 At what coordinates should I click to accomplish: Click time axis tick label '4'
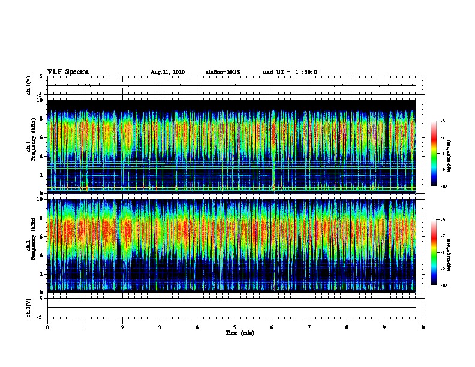[x=197, y=327]
